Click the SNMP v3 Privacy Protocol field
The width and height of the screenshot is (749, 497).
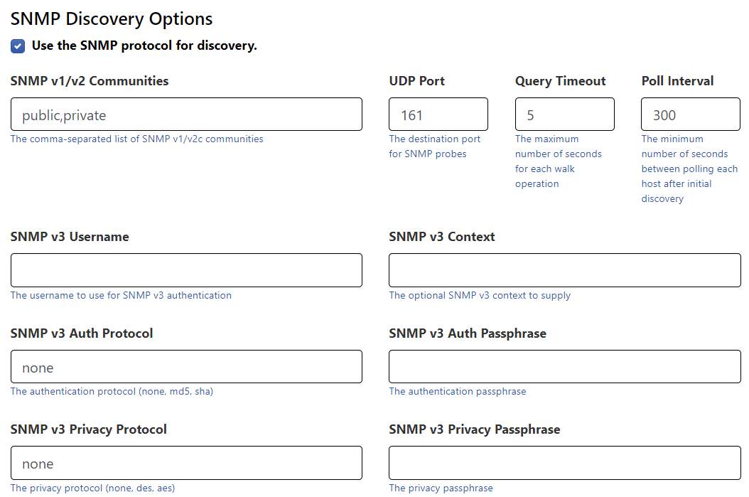(185, 462)
